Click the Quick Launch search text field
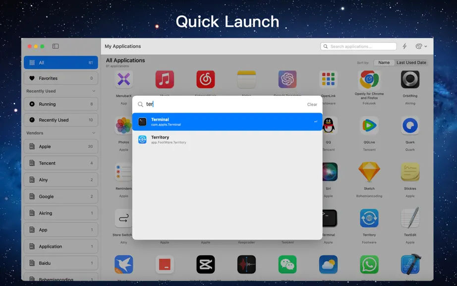Image resolution: width=457 pixels, height=286 pixels. point(225,104)
